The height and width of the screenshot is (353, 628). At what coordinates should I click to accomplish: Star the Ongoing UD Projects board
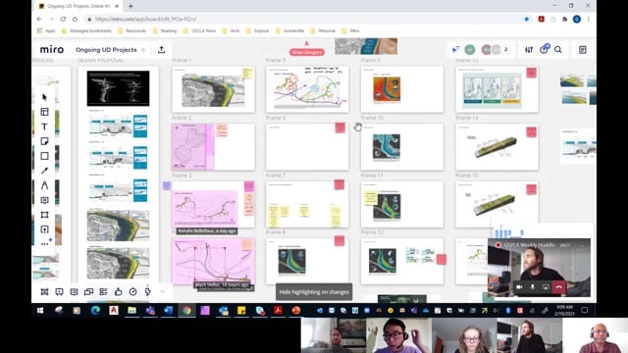143,50
